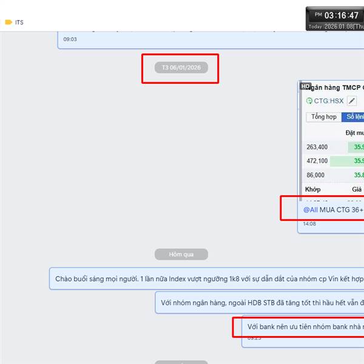Click the Chào buổi sáng mọi người message
This screenshot has width=364, height=364.
pyautogui.click(x=207, y=279)
